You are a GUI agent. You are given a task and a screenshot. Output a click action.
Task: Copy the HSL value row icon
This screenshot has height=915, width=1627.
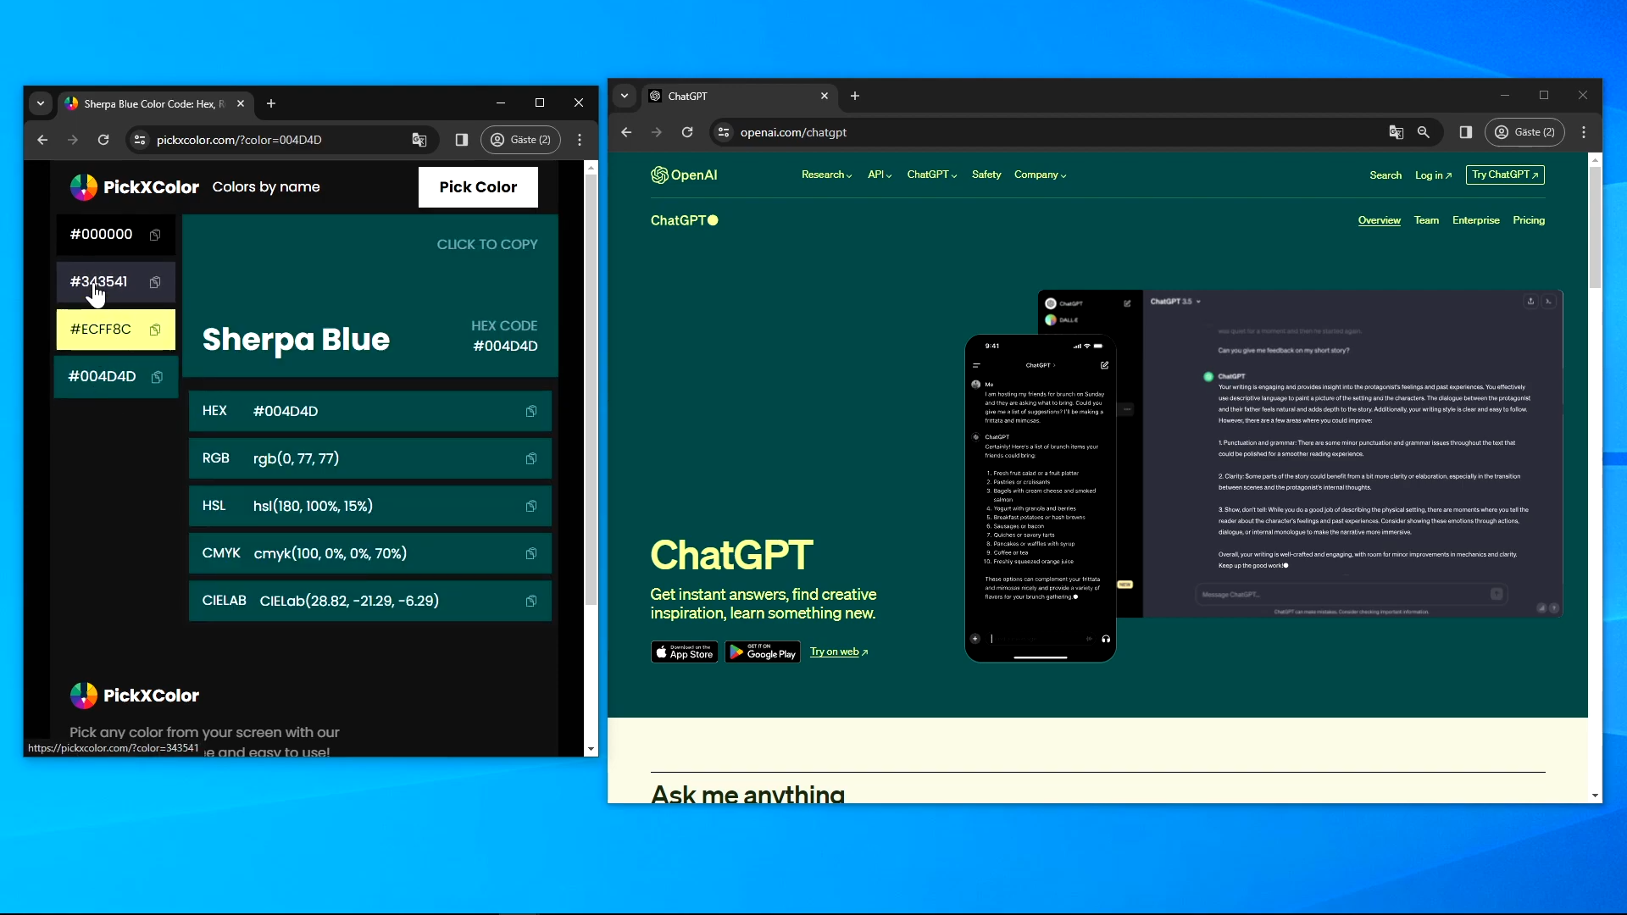531,506
